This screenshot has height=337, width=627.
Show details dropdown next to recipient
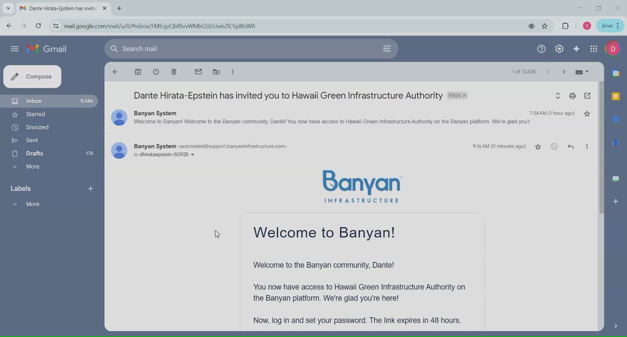tap(193, 155)
